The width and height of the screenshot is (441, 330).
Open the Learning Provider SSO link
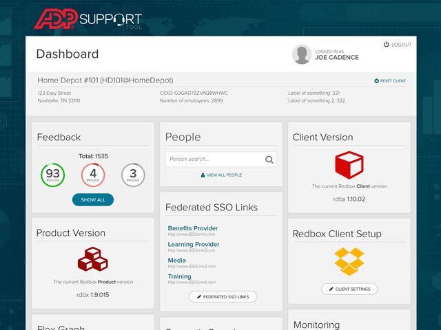pyautogui.click(x=194, y=244)
